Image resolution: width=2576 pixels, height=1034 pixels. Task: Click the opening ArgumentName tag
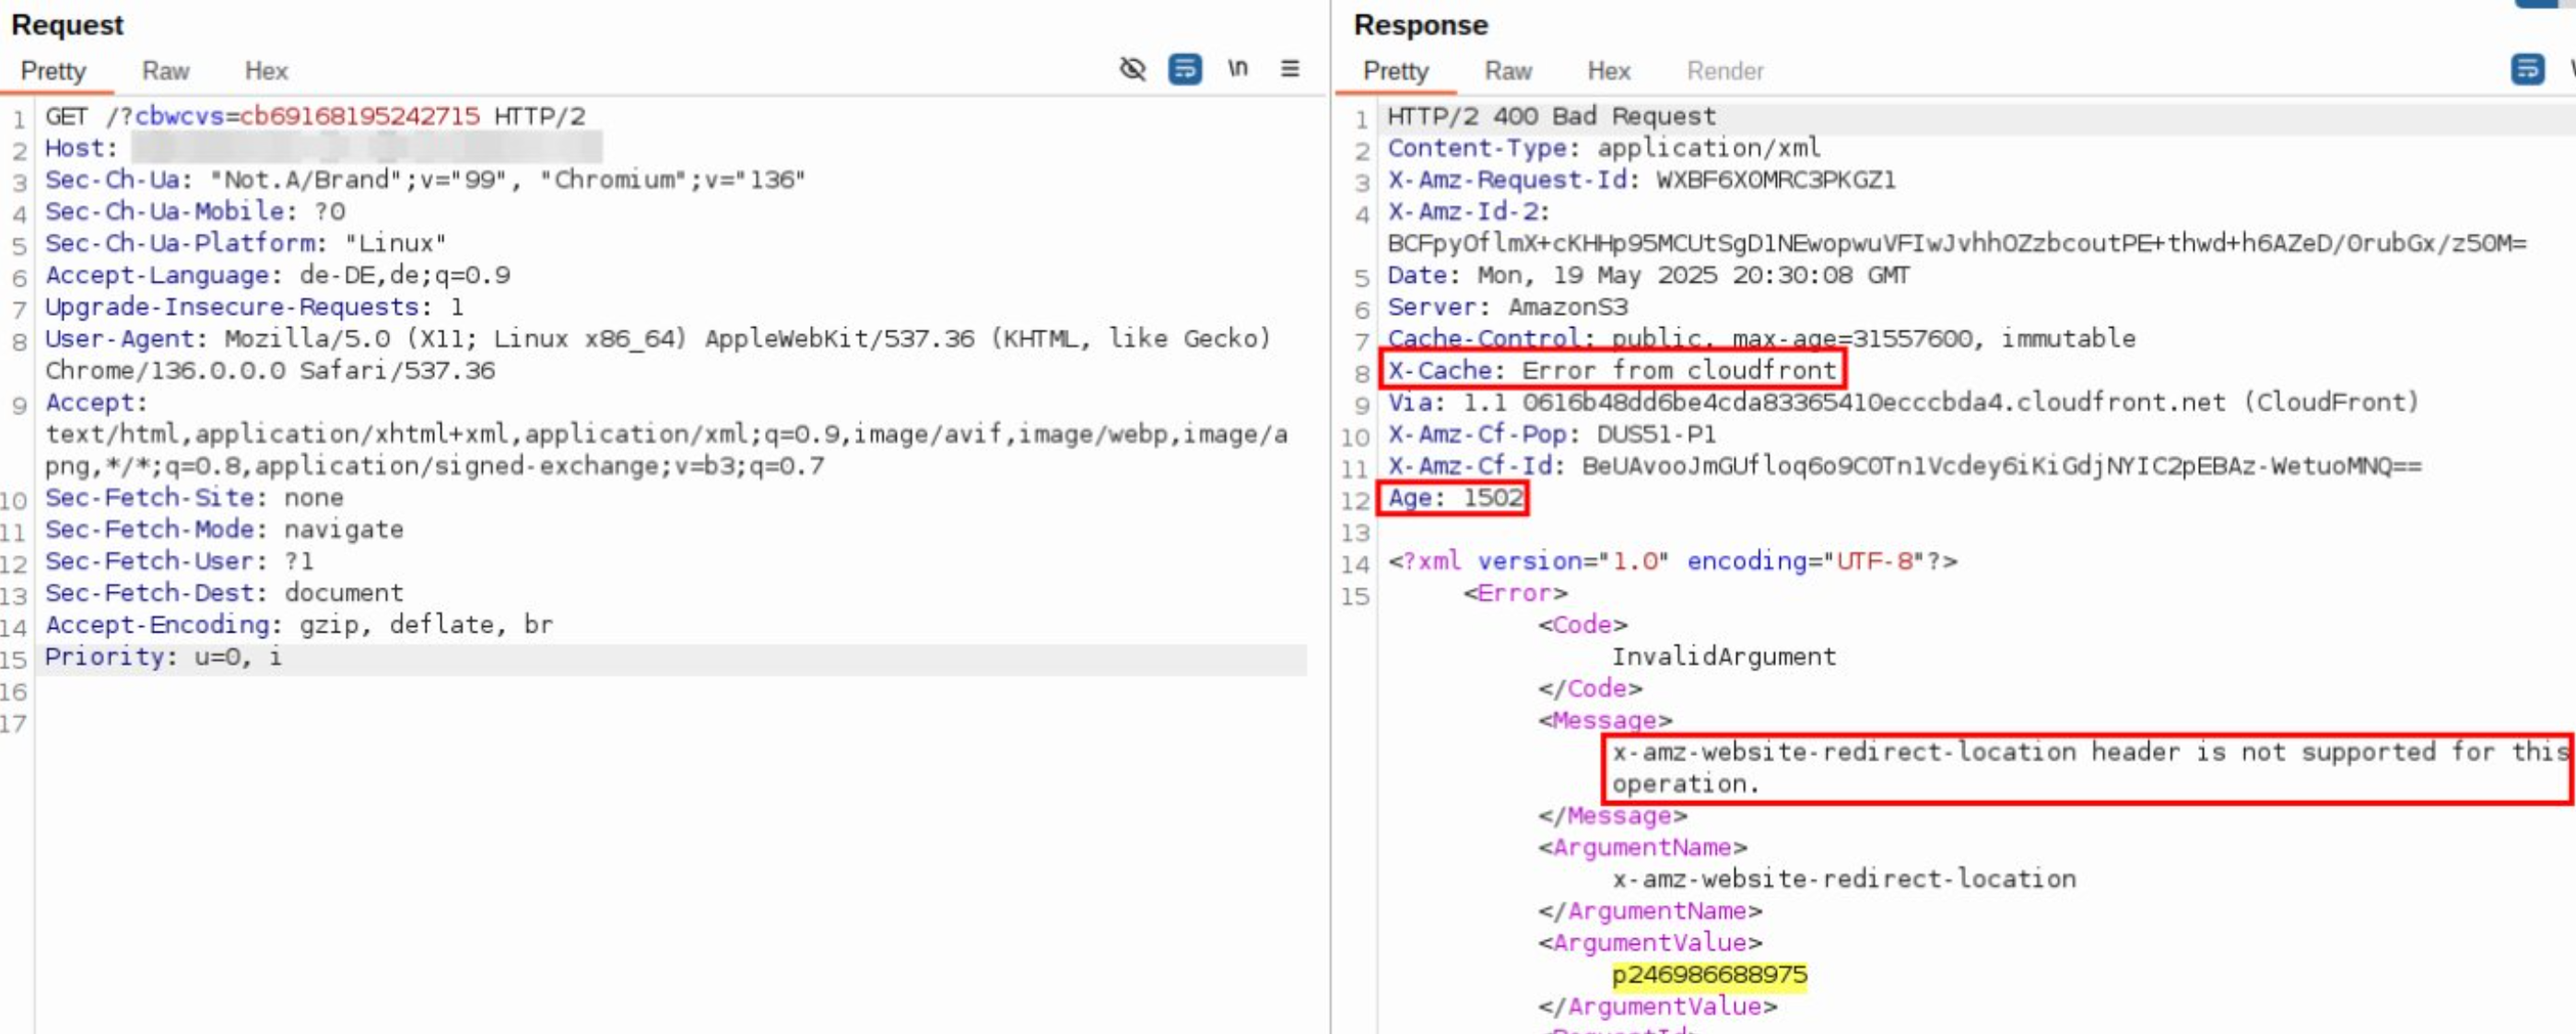click(x=1642, y=847)
